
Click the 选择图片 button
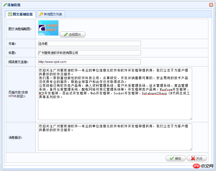tap(72, 35)
